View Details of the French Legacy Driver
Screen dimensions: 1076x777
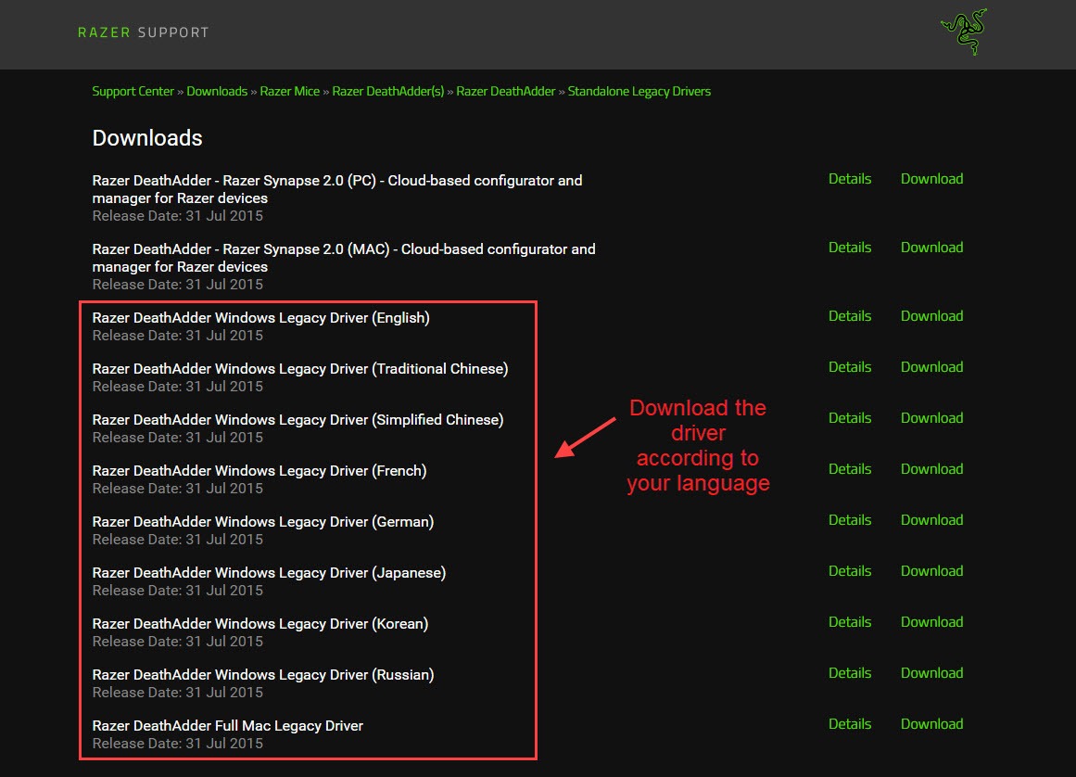click(850, 469)
